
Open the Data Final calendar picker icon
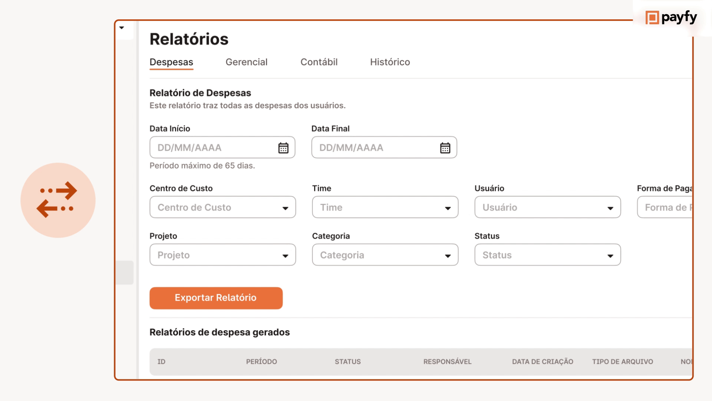coord(445,148)
